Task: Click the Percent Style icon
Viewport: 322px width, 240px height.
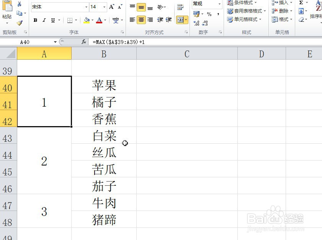Action: [209, 14]
